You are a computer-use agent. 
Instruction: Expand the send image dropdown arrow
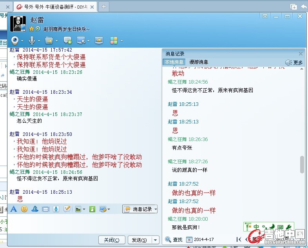coord(84,210)
